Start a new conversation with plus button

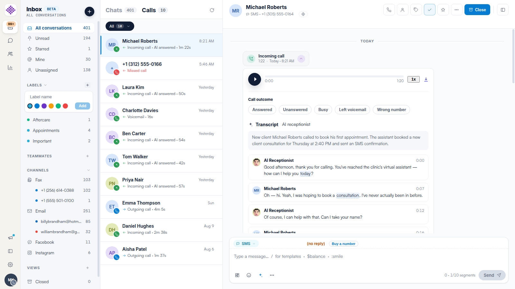click(x=89, y=12)
